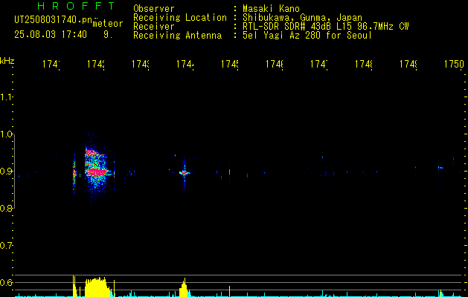
Task: Click the first time axis label 1741
Action: click(x=51, y=65)
